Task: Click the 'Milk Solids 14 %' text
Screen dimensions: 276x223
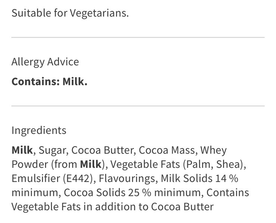Action: click(x=199, y=178)
